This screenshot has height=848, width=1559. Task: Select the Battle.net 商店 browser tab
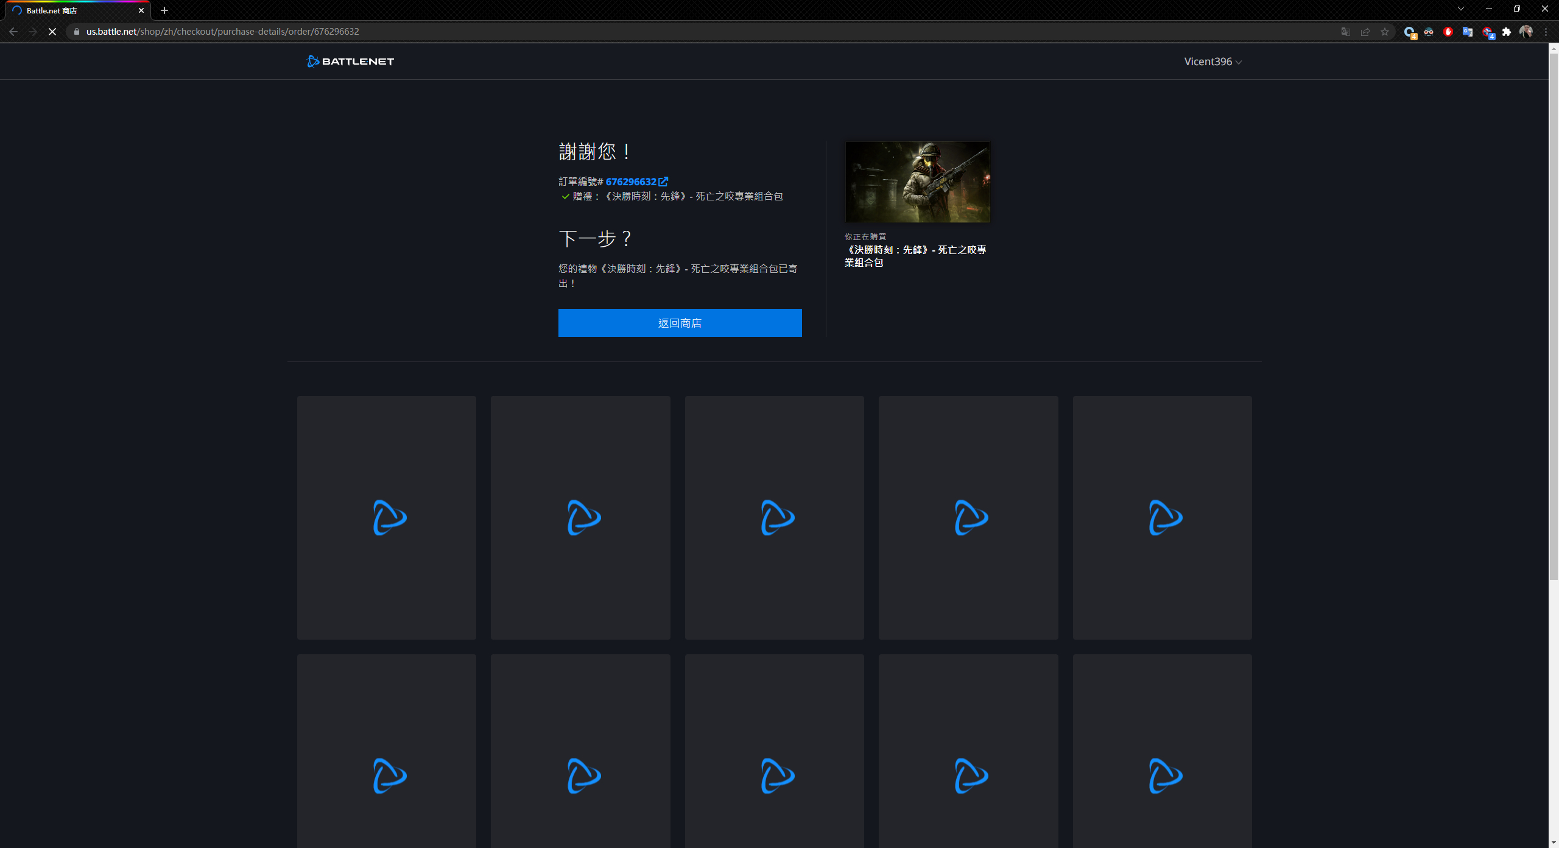(x=78, y=10)
